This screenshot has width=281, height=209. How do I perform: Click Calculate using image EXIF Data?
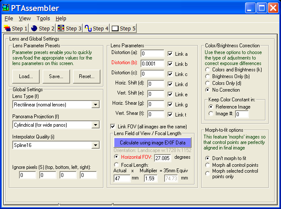tap(152, 143)
